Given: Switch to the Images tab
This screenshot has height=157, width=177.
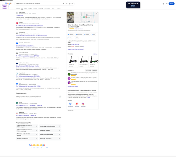Looking at the screenshot, I should pos(30,8).
